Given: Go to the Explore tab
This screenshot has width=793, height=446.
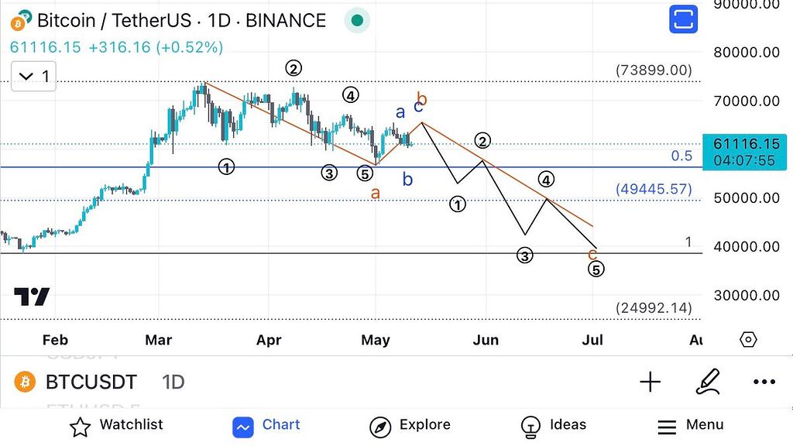Looking at the screenshot, I should pyautogui.click(x=410, y=425).
